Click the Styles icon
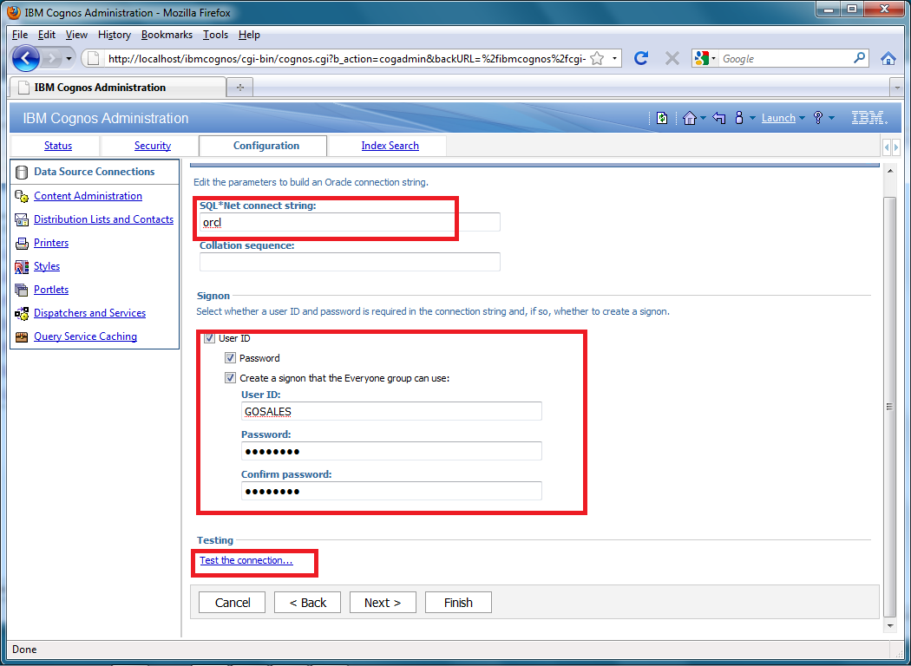The image size is (911, 666). pos(22,266)
